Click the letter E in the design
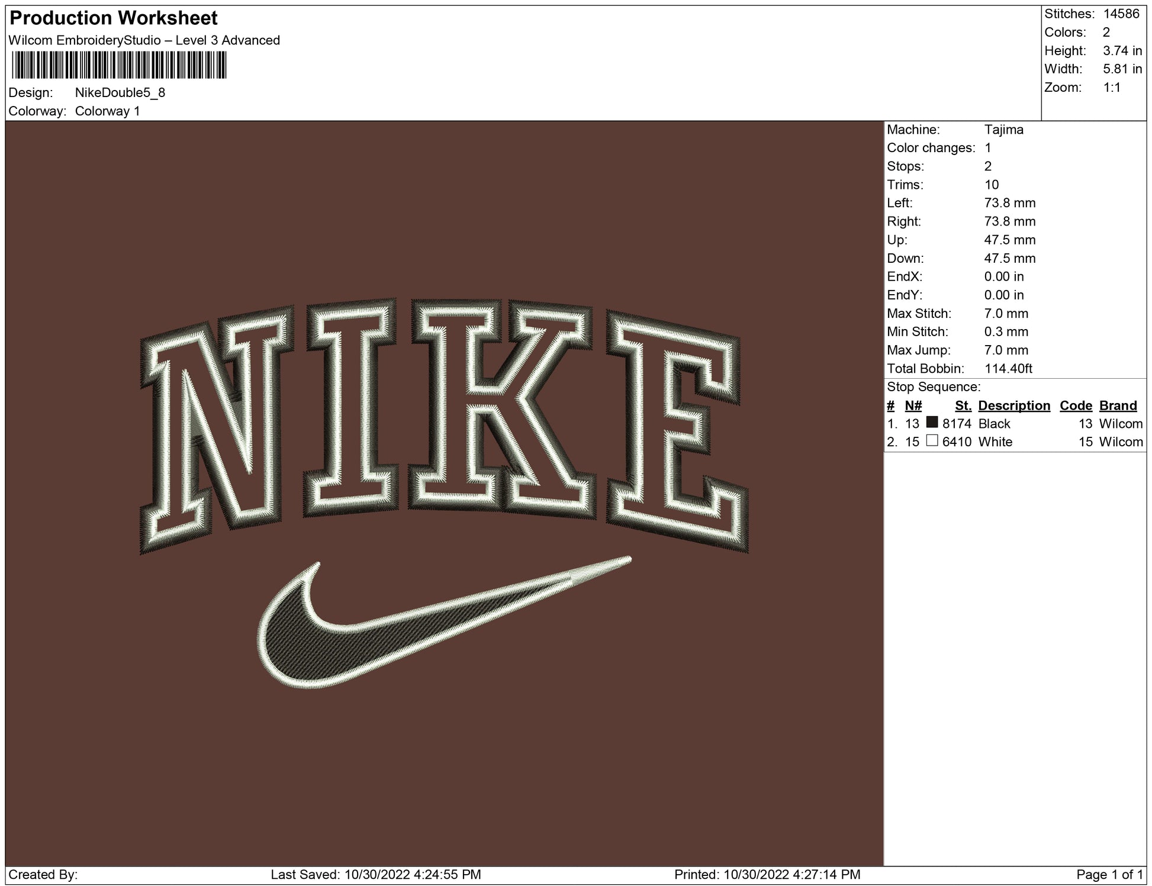The width and height of the screenshot is (1152, 886). 676,426
